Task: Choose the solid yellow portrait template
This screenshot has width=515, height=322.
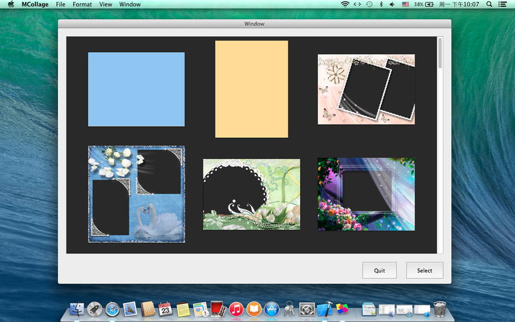Action: (251, 89)
